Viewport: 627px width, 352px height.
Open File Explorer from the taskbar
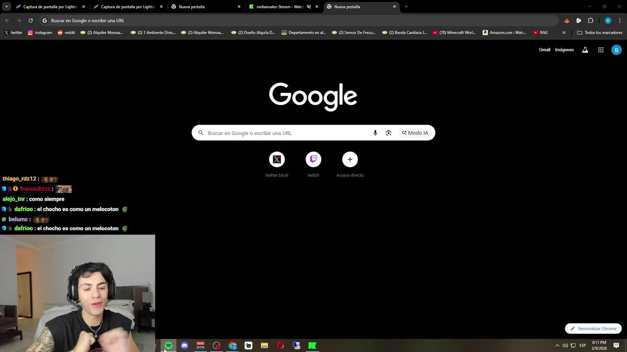click(265, 346)
